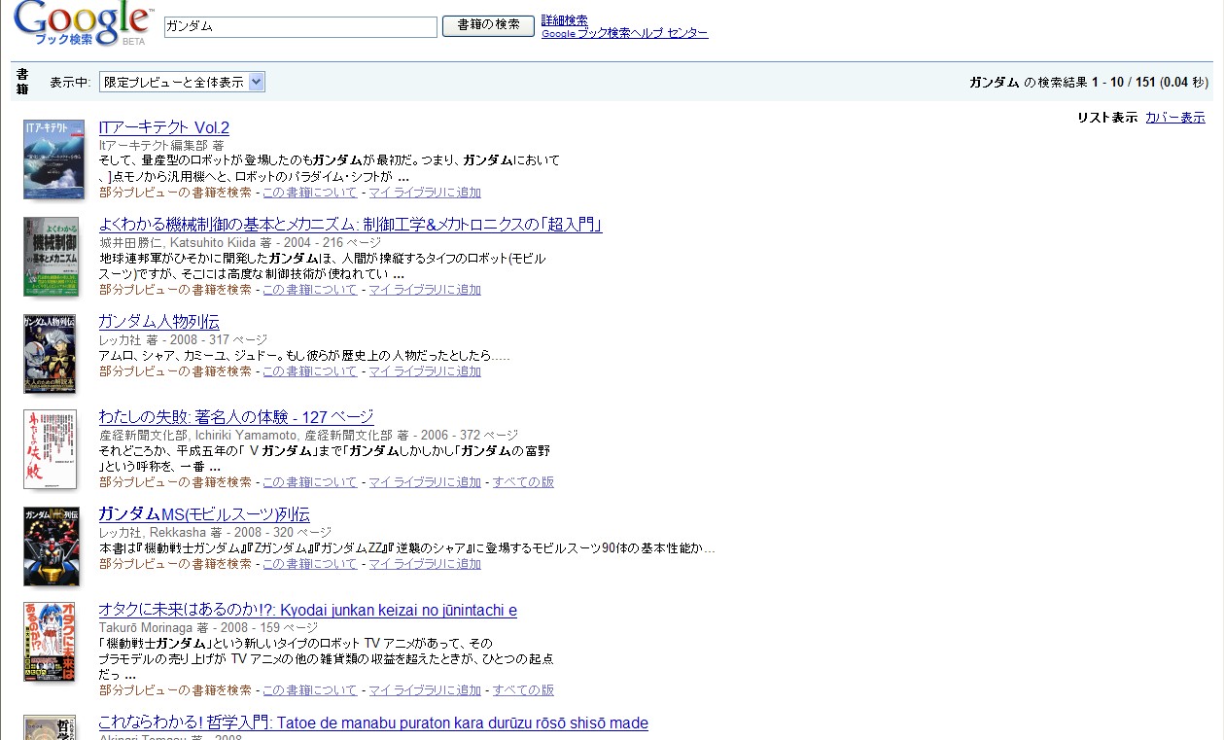The image size is (1224, 740).
Task: Click わたしの失敗 book cover thumbnail
Action: click(x=50, y=449)
